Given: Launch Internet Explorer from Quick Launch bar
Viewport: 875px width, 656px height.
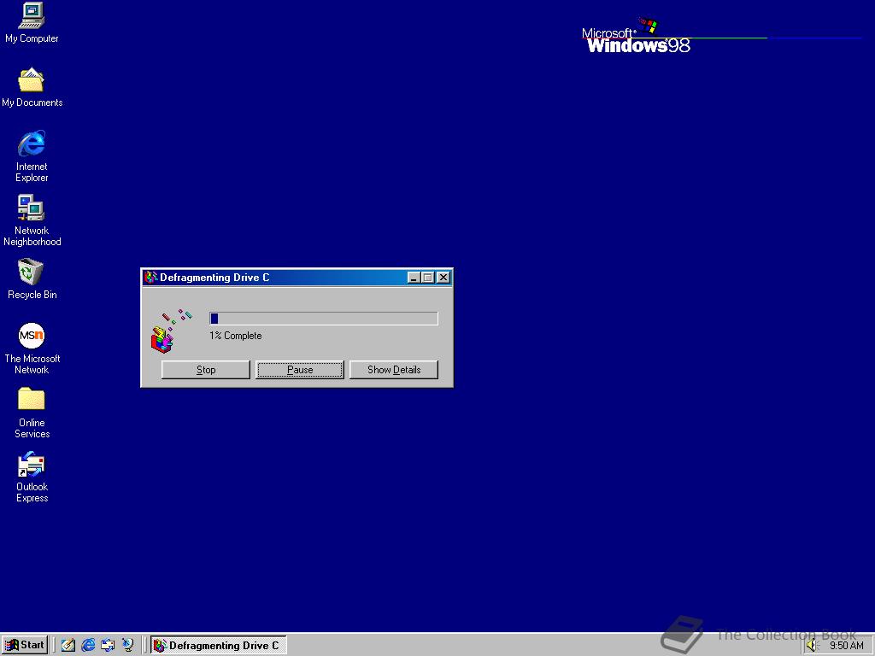Looking at the screenshot, I should pyautogui.click(x=88, y=645).
